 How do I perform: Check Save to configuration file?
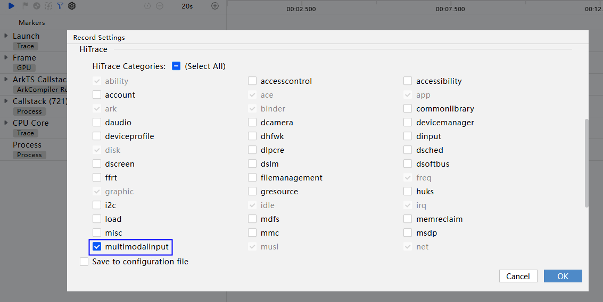point(84,262)
